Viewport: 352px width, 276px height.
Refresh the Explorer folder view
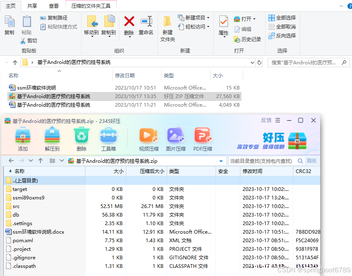259,63
